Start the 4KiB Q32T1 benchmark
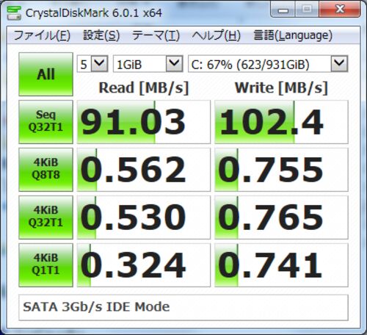 [46, 217]
